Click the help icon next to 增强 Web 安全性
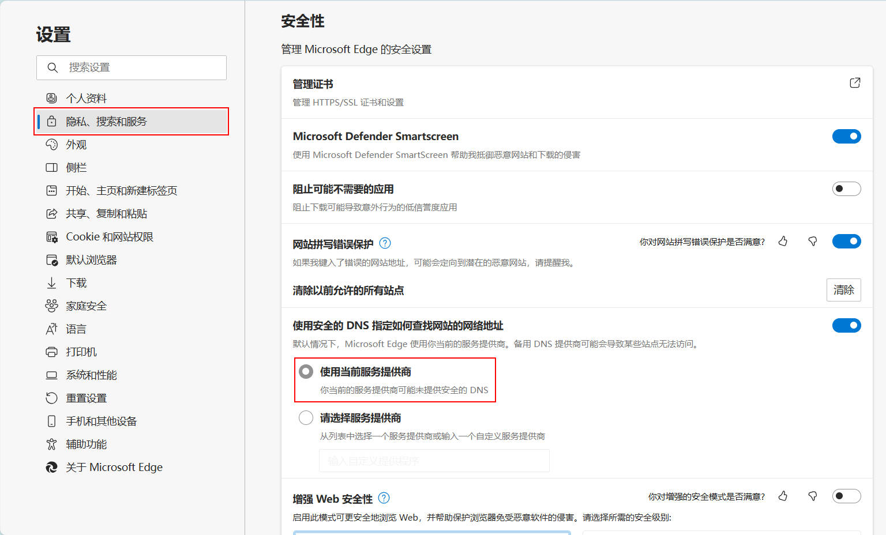 pos(384,498)
